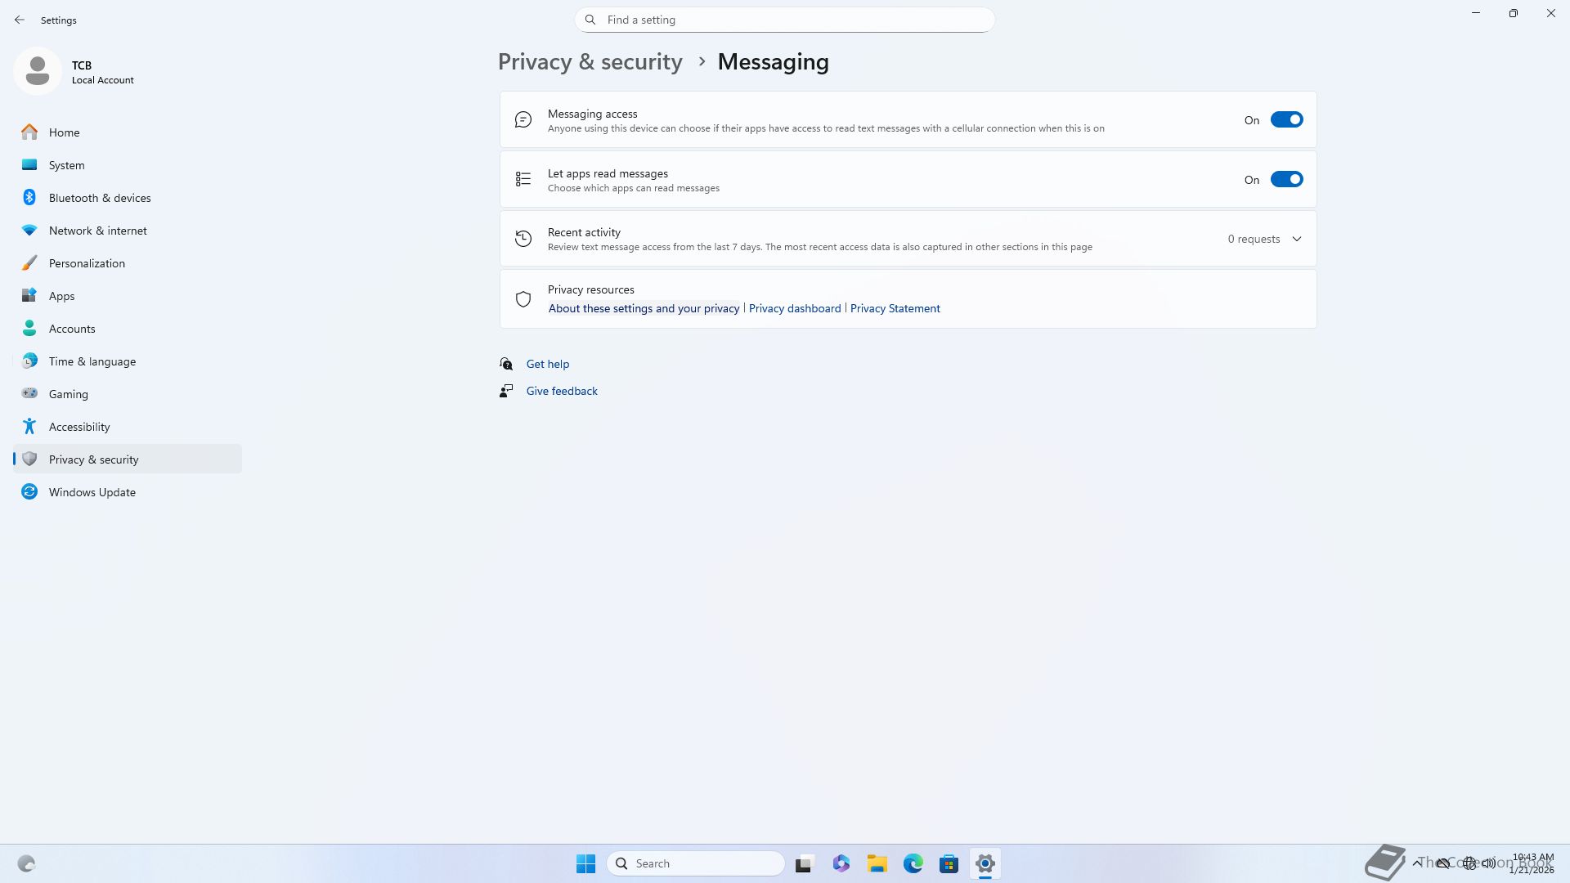Click the Accessibility figure icon
The width and height of the screenshot is (1570, 883).
pyautogui.click(x=29, y=427)
